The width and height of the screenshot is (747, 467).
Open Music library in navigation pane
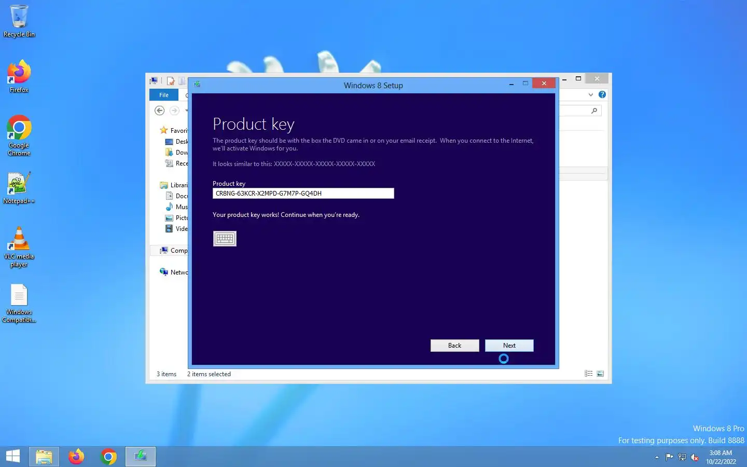click(x=176, y=207)
